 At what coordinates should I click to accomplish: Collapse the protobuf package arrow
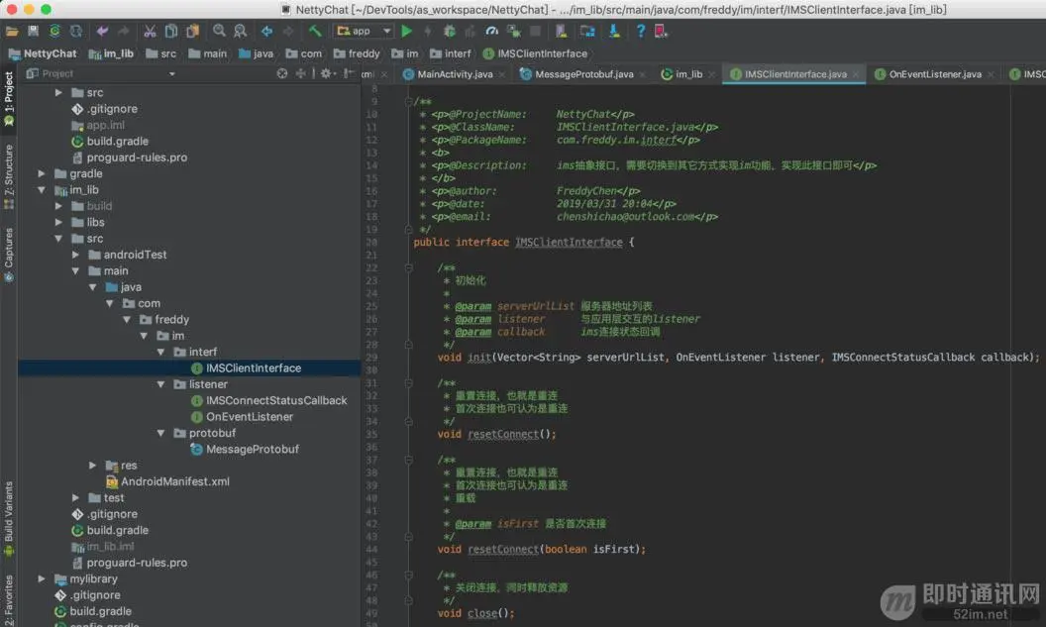[160, 434]
